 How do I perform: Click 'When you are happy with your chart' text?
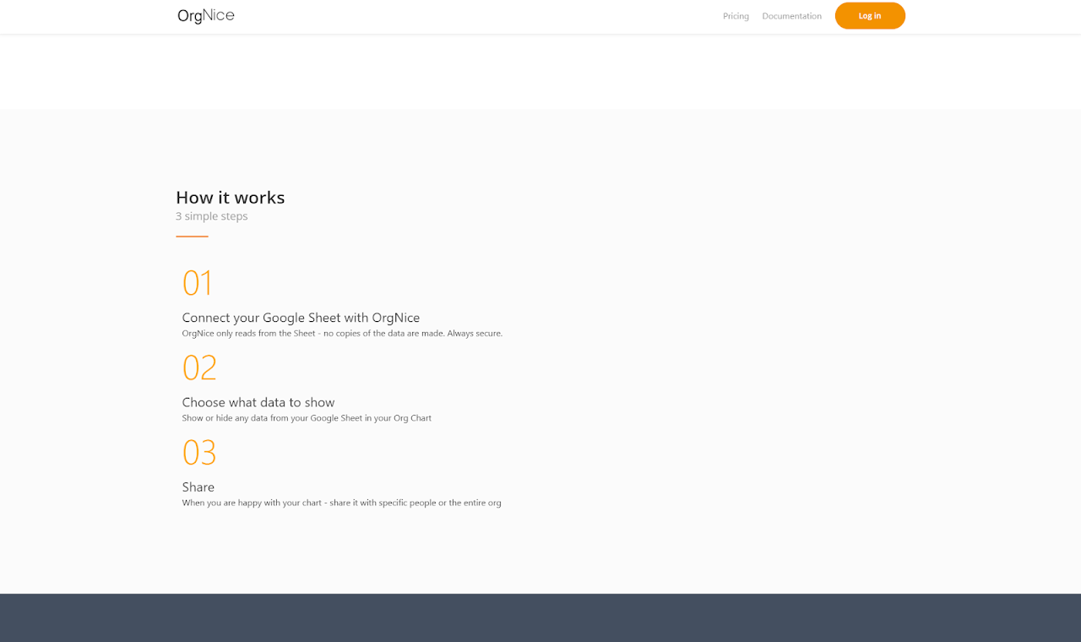(341, 503)
